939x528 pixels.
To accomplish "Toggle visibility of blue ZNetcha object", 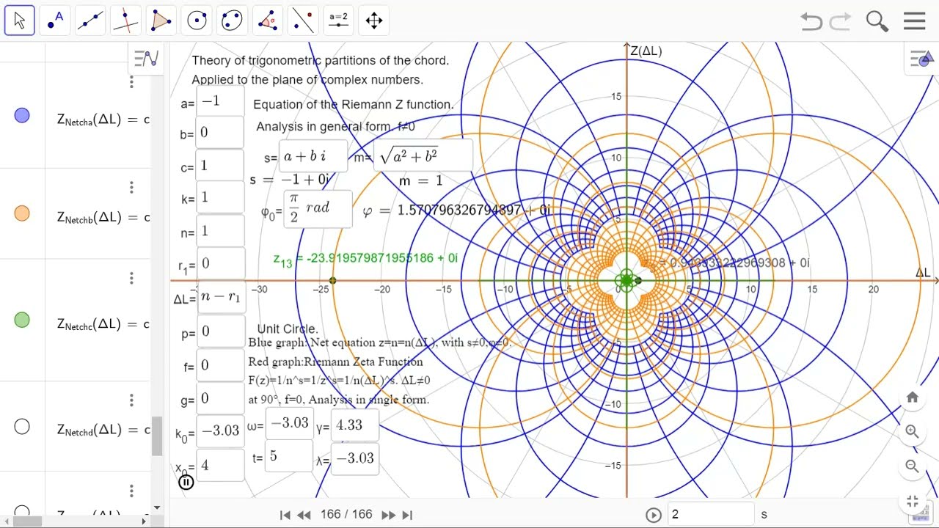I will point(22,115).
